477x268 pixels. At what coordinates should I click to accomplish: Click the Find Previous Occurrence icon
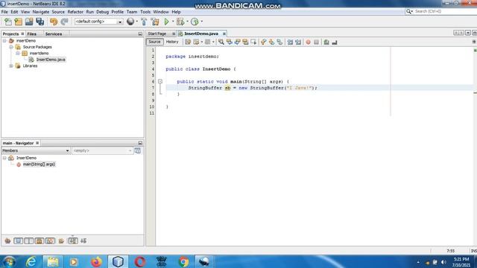pos(229,42)
